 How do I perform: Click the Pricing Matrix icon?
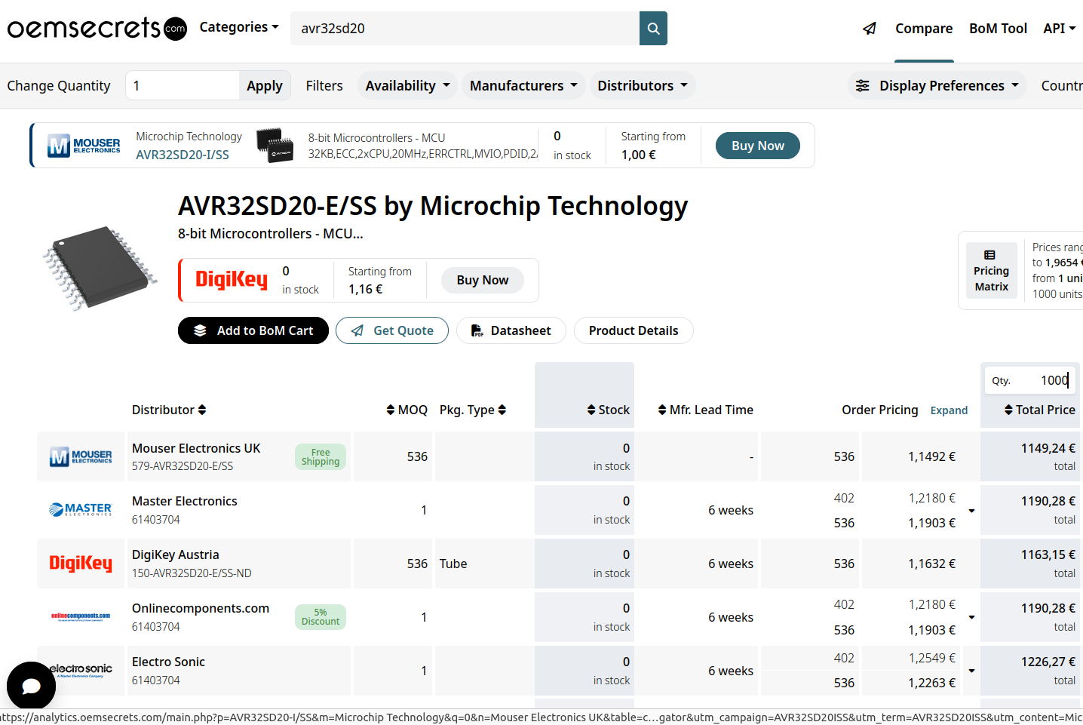(x=990, y=255)
